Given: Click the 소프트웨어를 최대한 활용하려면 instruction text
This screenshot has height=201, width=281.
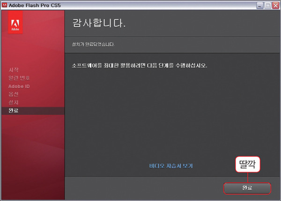Looking at the screenshot, I should (140, 65).
